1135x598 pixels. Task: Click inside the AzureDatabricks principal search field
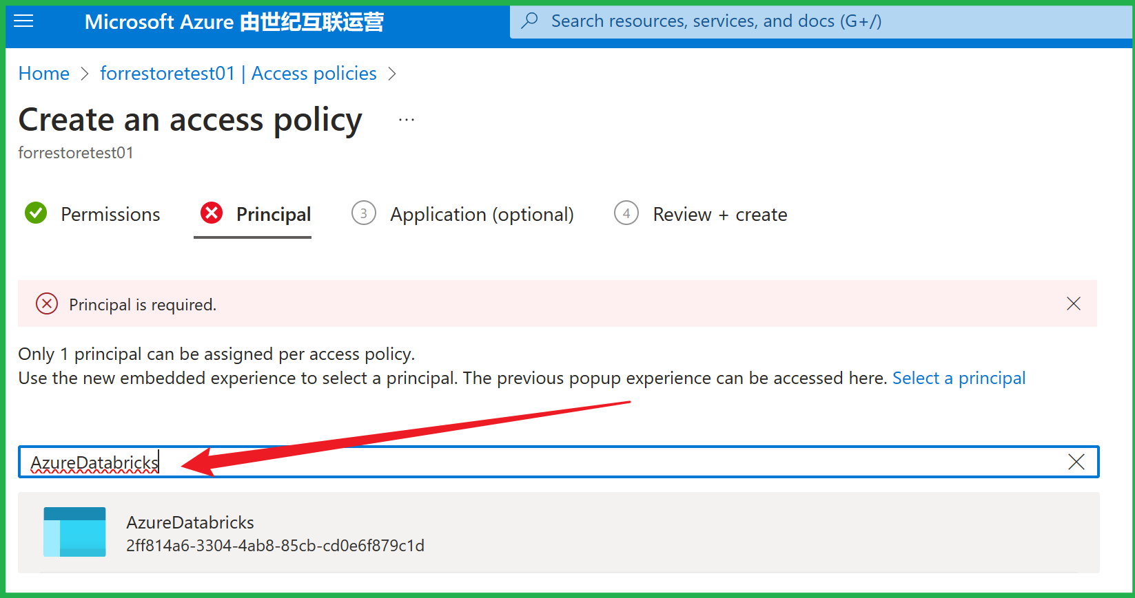pos(551,462)
